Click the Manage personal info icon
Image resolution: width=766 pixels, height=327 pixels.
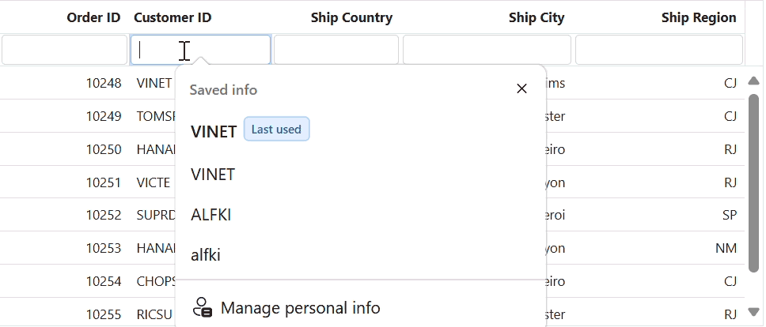click(203, 307)
